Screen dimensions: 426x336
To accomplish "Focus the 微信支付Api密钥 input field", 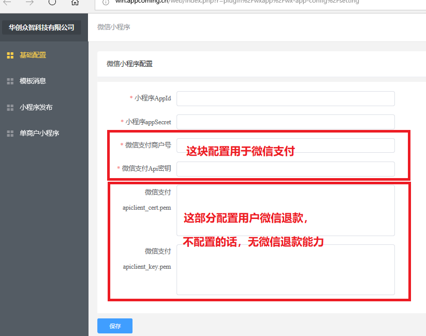I will (x=286, y=169).
